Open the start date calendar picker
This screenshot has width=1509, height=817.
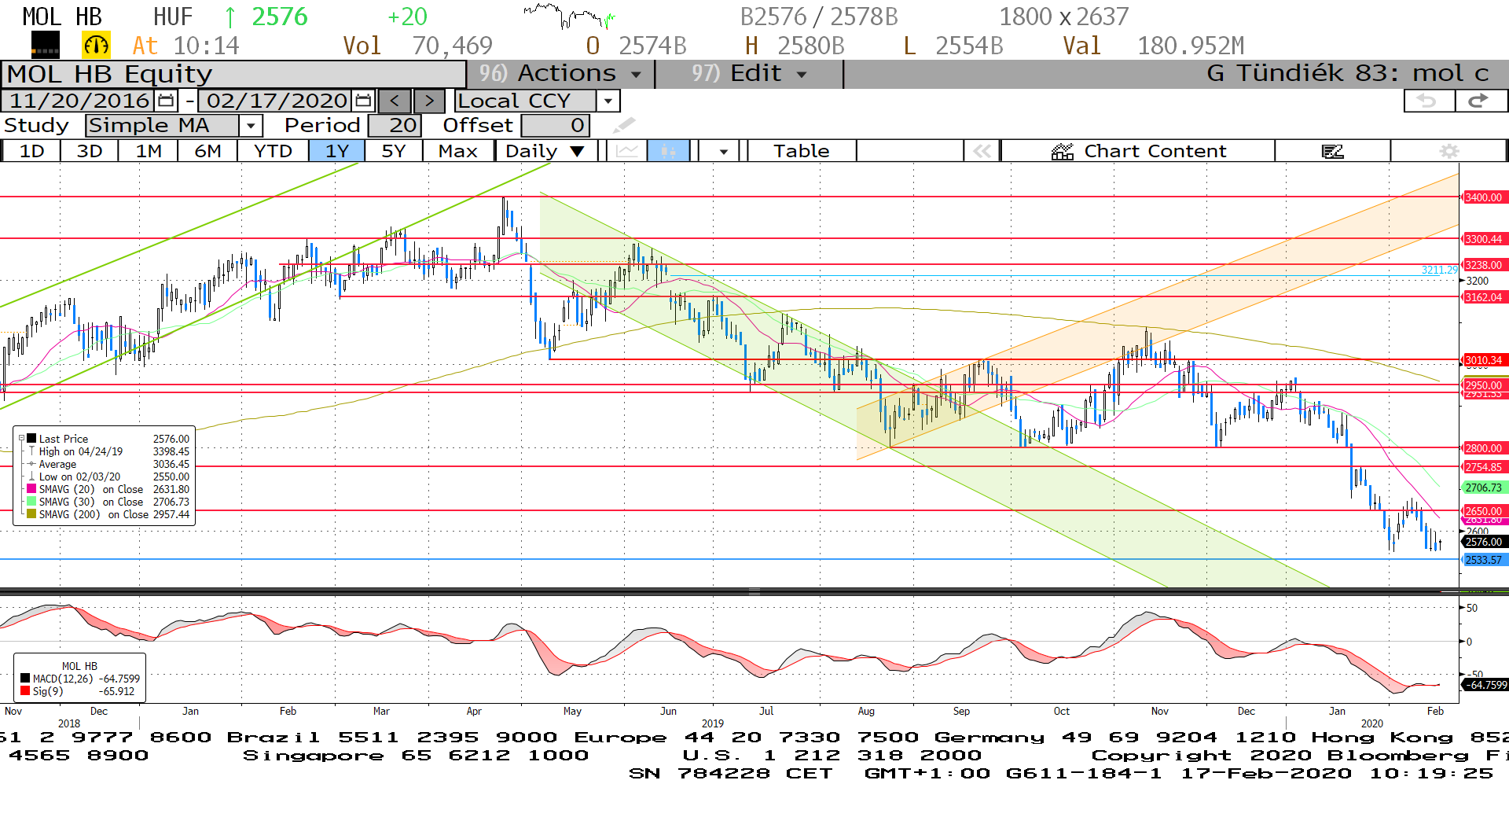166,101
